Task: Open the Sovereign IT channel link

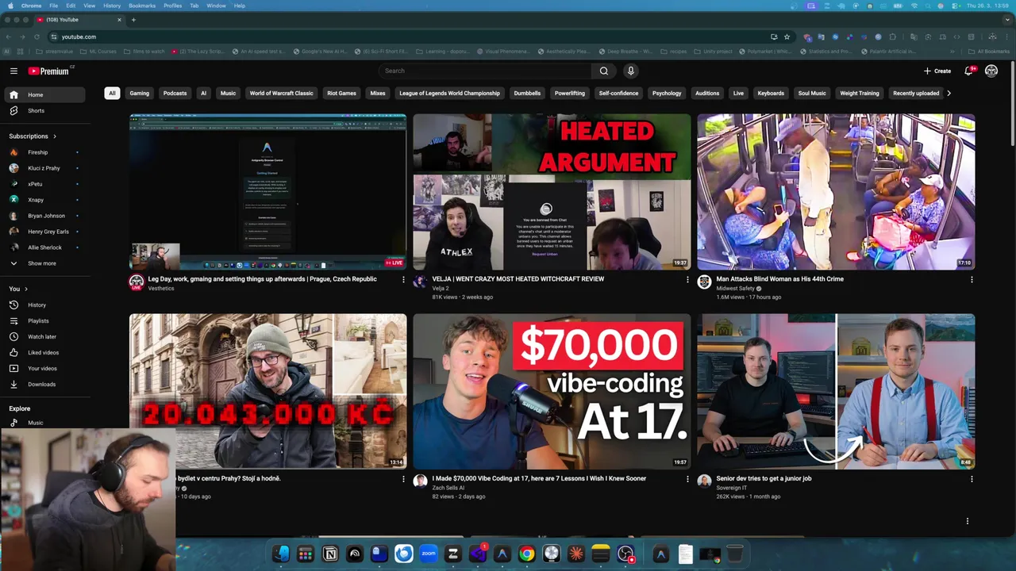Action: pos(732,488)
